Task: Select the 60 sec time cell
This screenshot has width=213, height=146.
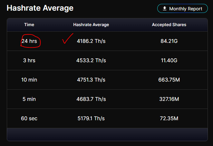Action: tap(29, 118)
